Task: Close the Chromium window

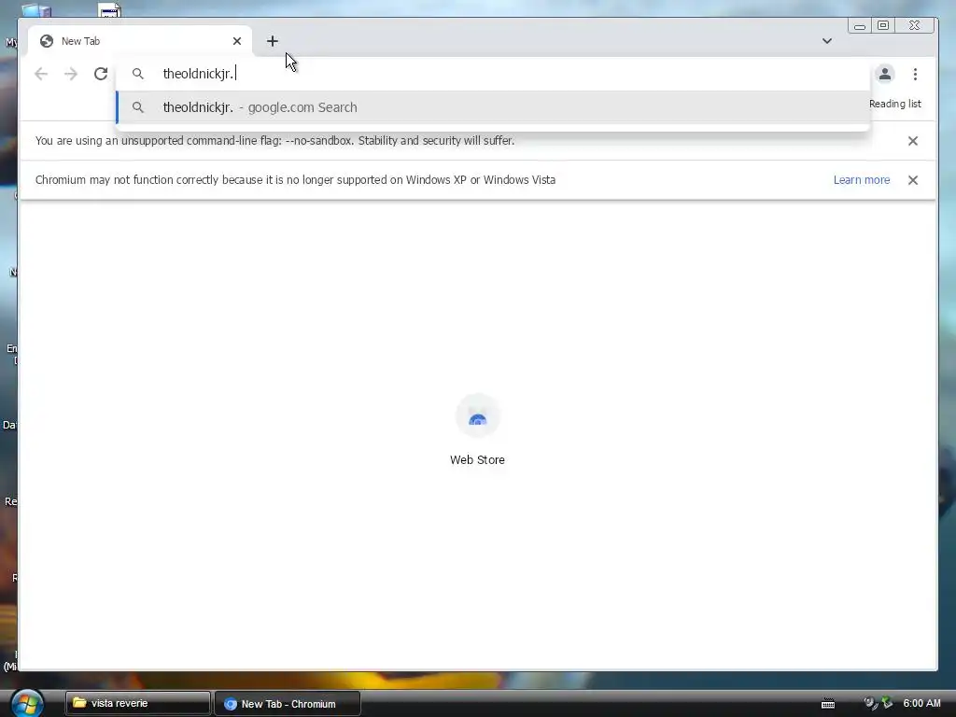Action: point(915,25)
